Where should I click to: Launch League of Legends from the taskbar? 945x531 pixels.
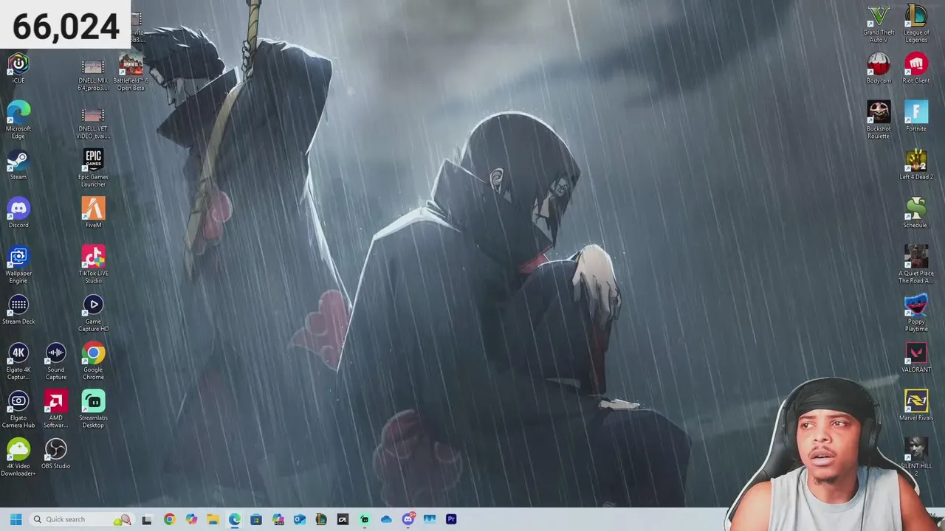point(321,519)
